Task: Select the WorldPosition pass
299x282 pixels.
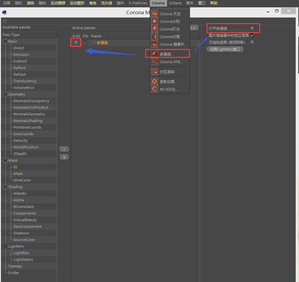Action: (26, 147)
